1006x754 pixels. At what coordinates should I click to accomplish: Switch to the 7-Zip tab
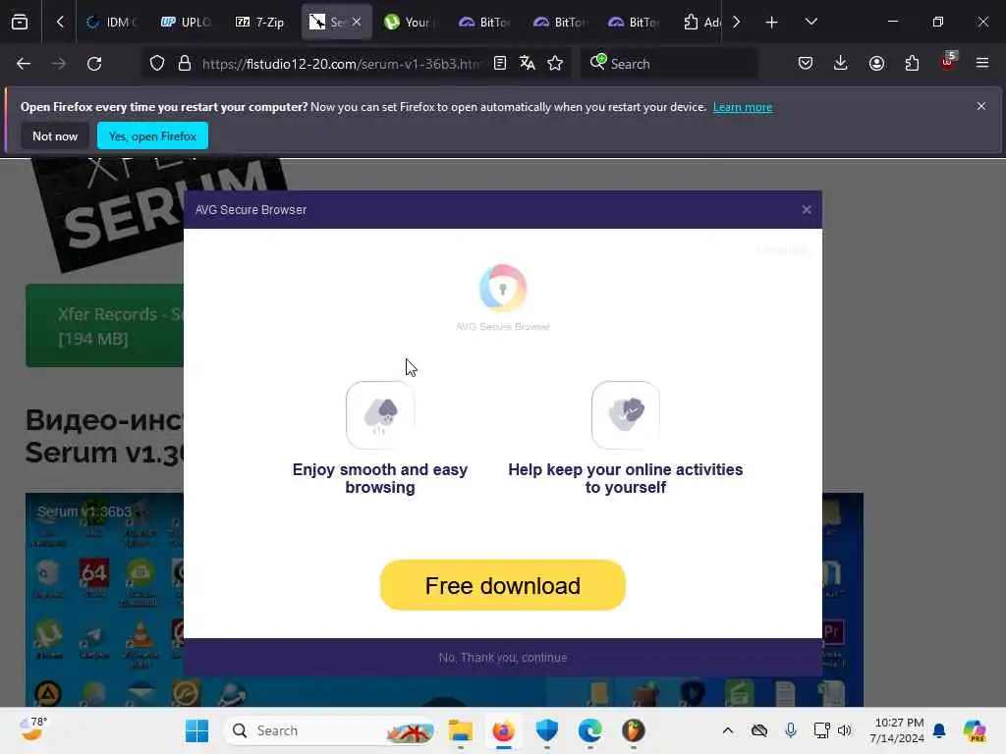pos(261,23)
